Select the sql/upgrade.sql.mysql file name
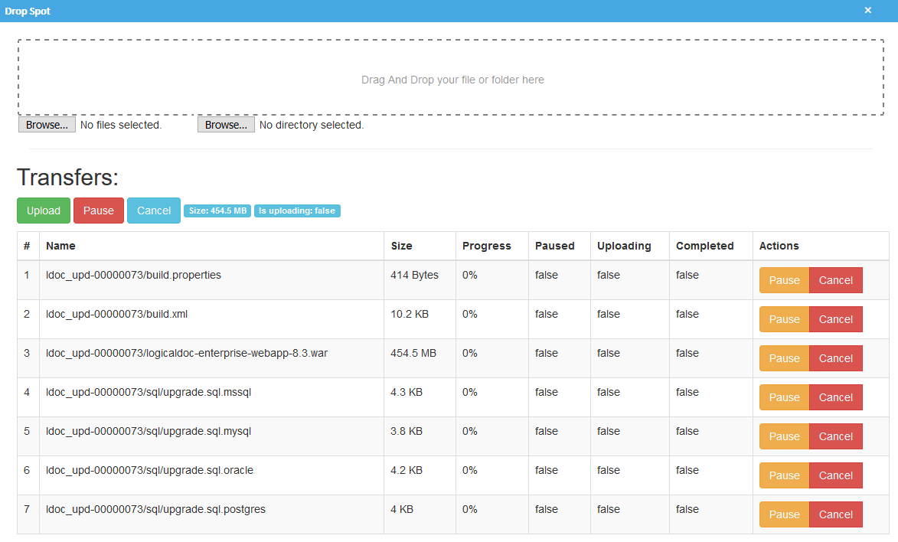This screenshot has width=898, height=542. coord(149,431)
